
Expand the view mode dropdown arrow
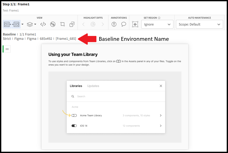click(x=22, y=24)
